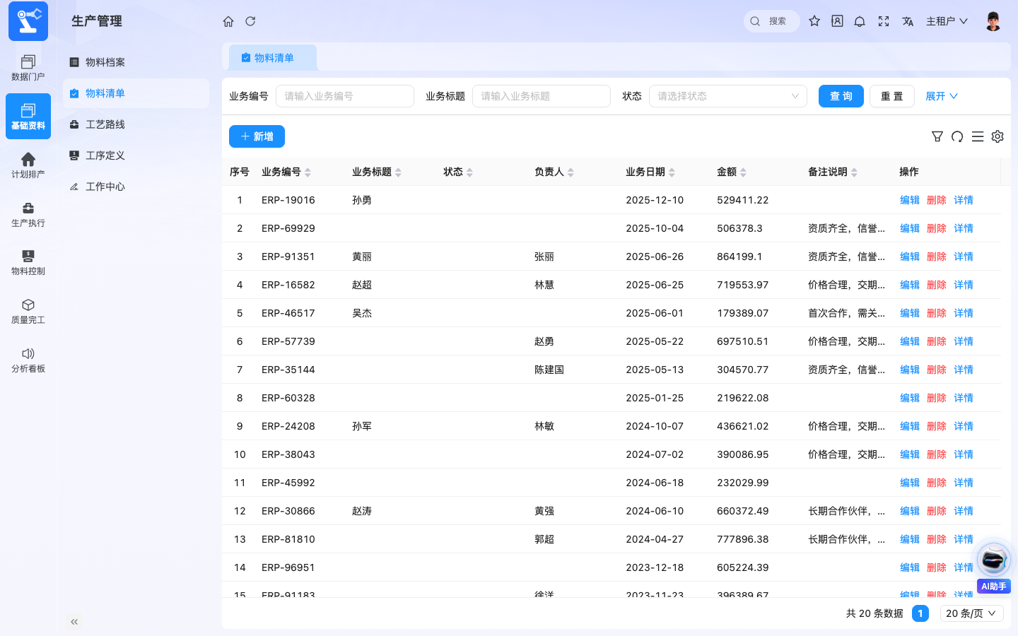The width and height of the screenshot is (1018, 636).
Task: Click the filter funnel icon above table
Action: coord(937,136)
